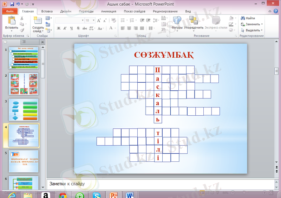Toggle bold formatting Ж button
This screenshot has width=281, height=198.
coord(59,28)
